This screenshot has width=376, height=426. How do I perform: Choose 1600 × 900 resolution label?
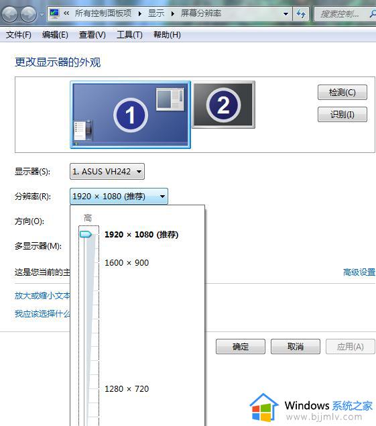coord(127,263)
